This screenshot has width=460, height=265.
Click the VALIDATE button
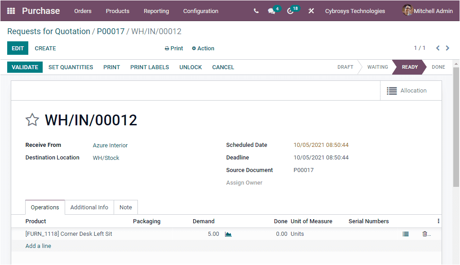click(x=25, y=67)
